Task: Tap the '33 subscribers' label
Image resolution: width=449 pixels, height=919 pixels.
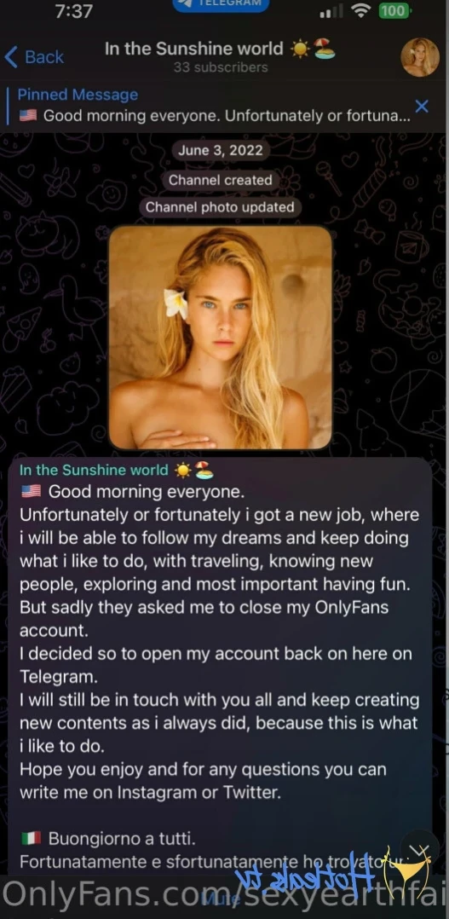Action: click(221, 67)
